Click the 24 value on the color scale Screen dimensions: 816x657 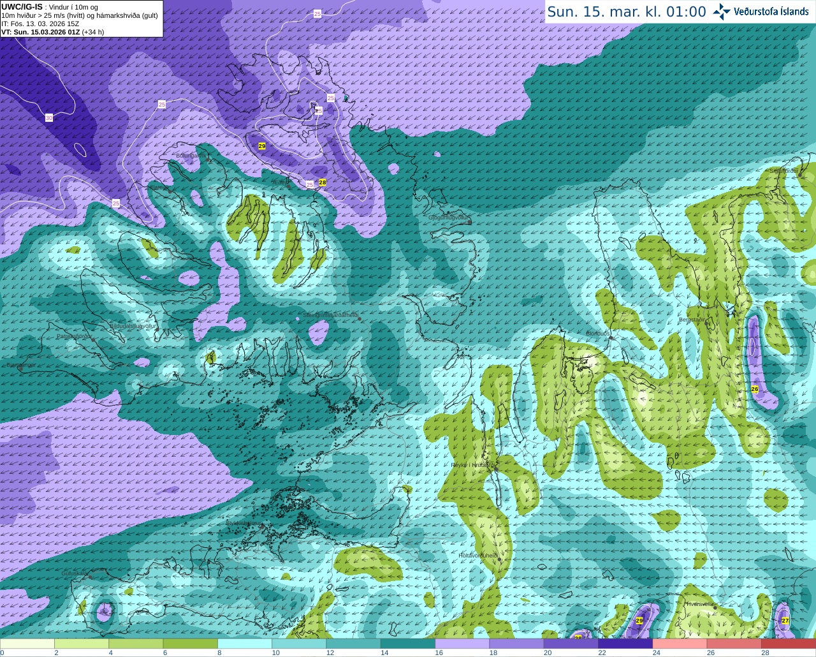point(657,653)
